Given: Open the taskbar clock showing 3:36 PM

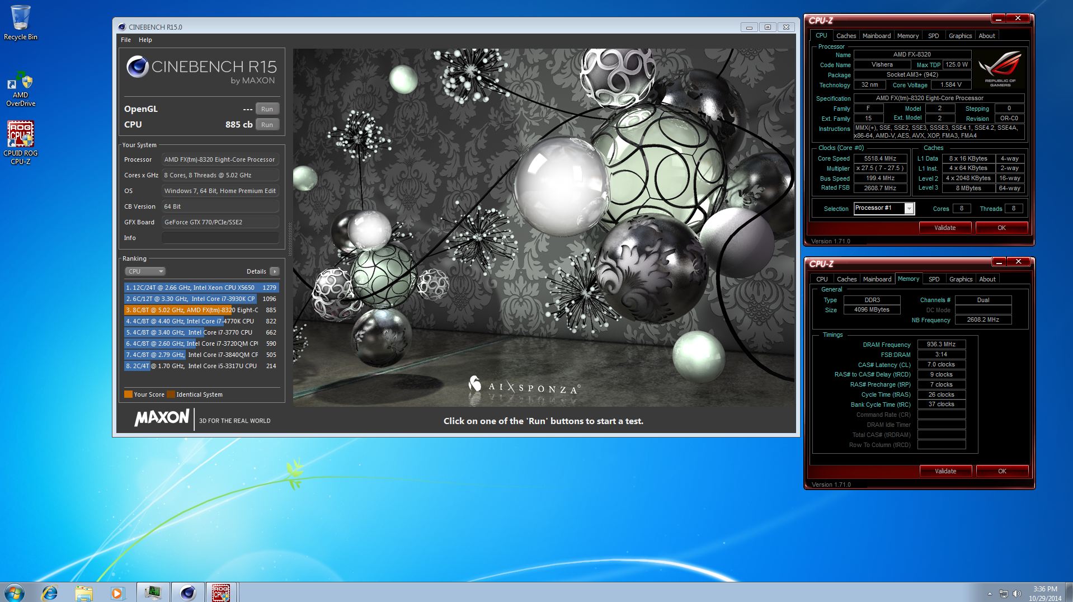Looking at the screenshot, I should pyautogui.click(x=1045, y=594).
